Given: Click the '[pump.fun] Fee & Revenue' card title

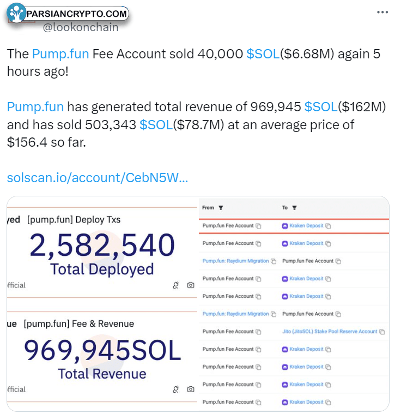Looking at the screenshot, I should (x=78, y=323).
